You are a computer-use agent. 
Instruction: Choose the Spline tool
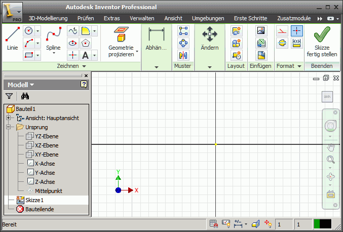point(53,39)
